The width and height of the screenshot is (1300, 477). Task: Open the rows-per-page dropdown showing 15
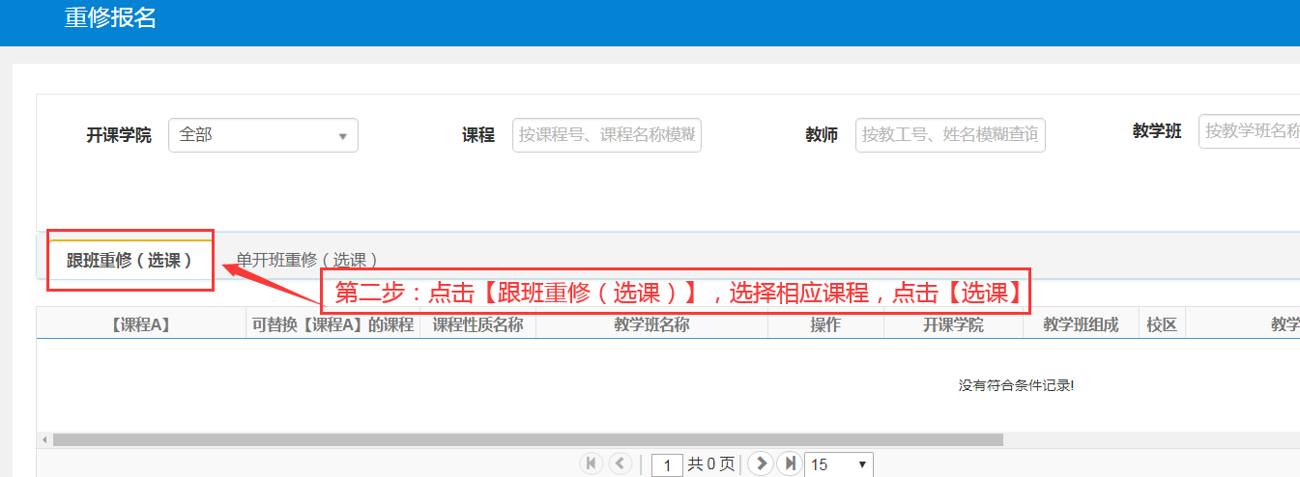839,464
